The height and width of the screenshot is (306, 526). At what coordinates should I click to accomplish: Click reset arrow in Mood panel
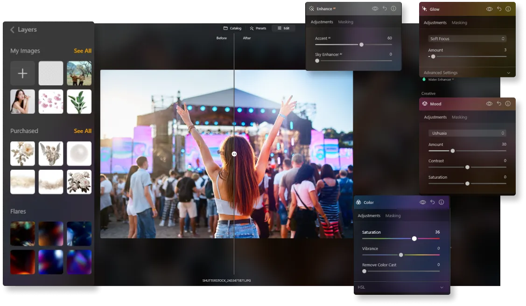[499, 104]
